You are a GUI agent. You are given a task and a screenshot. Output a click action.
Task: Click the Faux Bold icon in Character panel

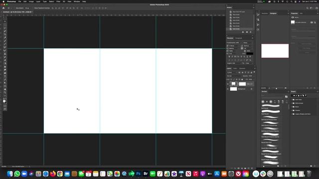[229, 57]
